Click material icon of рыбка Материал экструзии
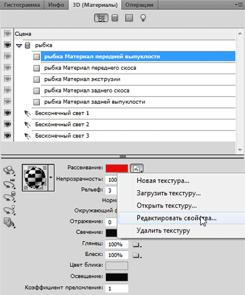Image resolution: width=245 pixels, height=295 pixels. (x=36, y=80)
